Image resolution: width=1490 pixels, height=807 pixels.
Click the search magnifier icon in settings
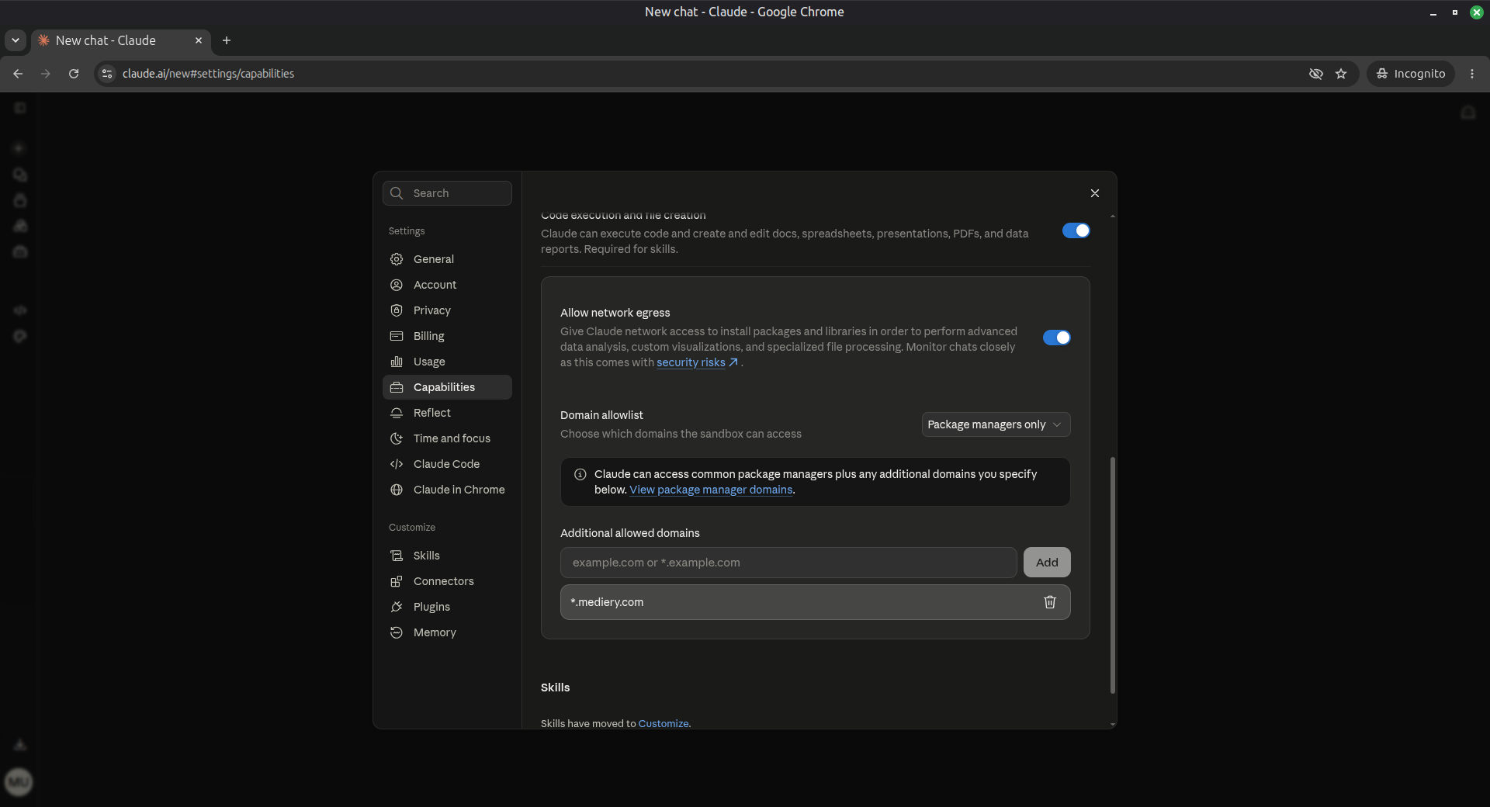[397, 193]
